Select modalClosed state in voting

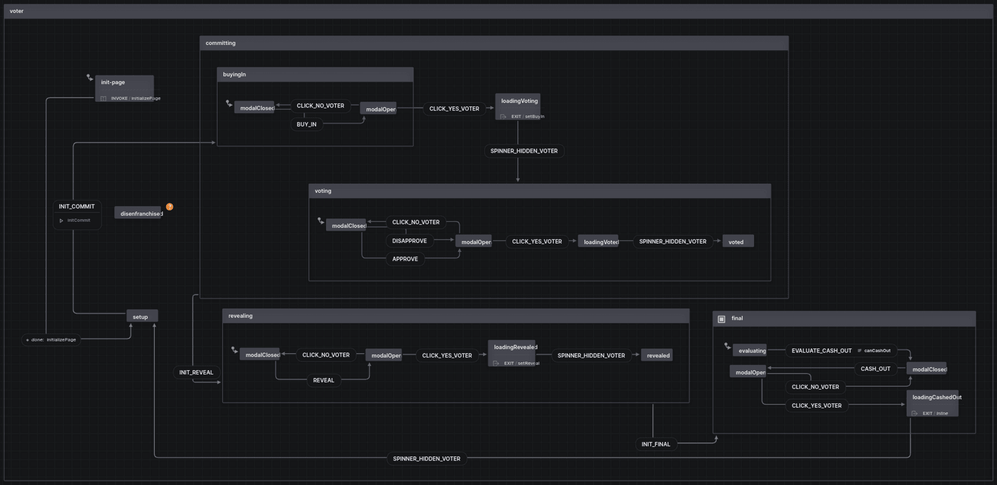point(346,225)
